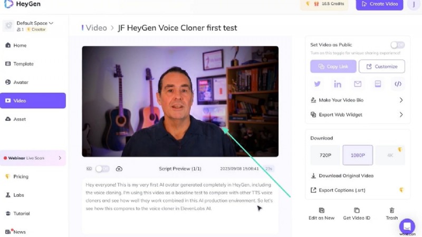The width and height of the screenshot is (422, 237).
Task: Click the closed captions CC icon
Action: [89, 169]
